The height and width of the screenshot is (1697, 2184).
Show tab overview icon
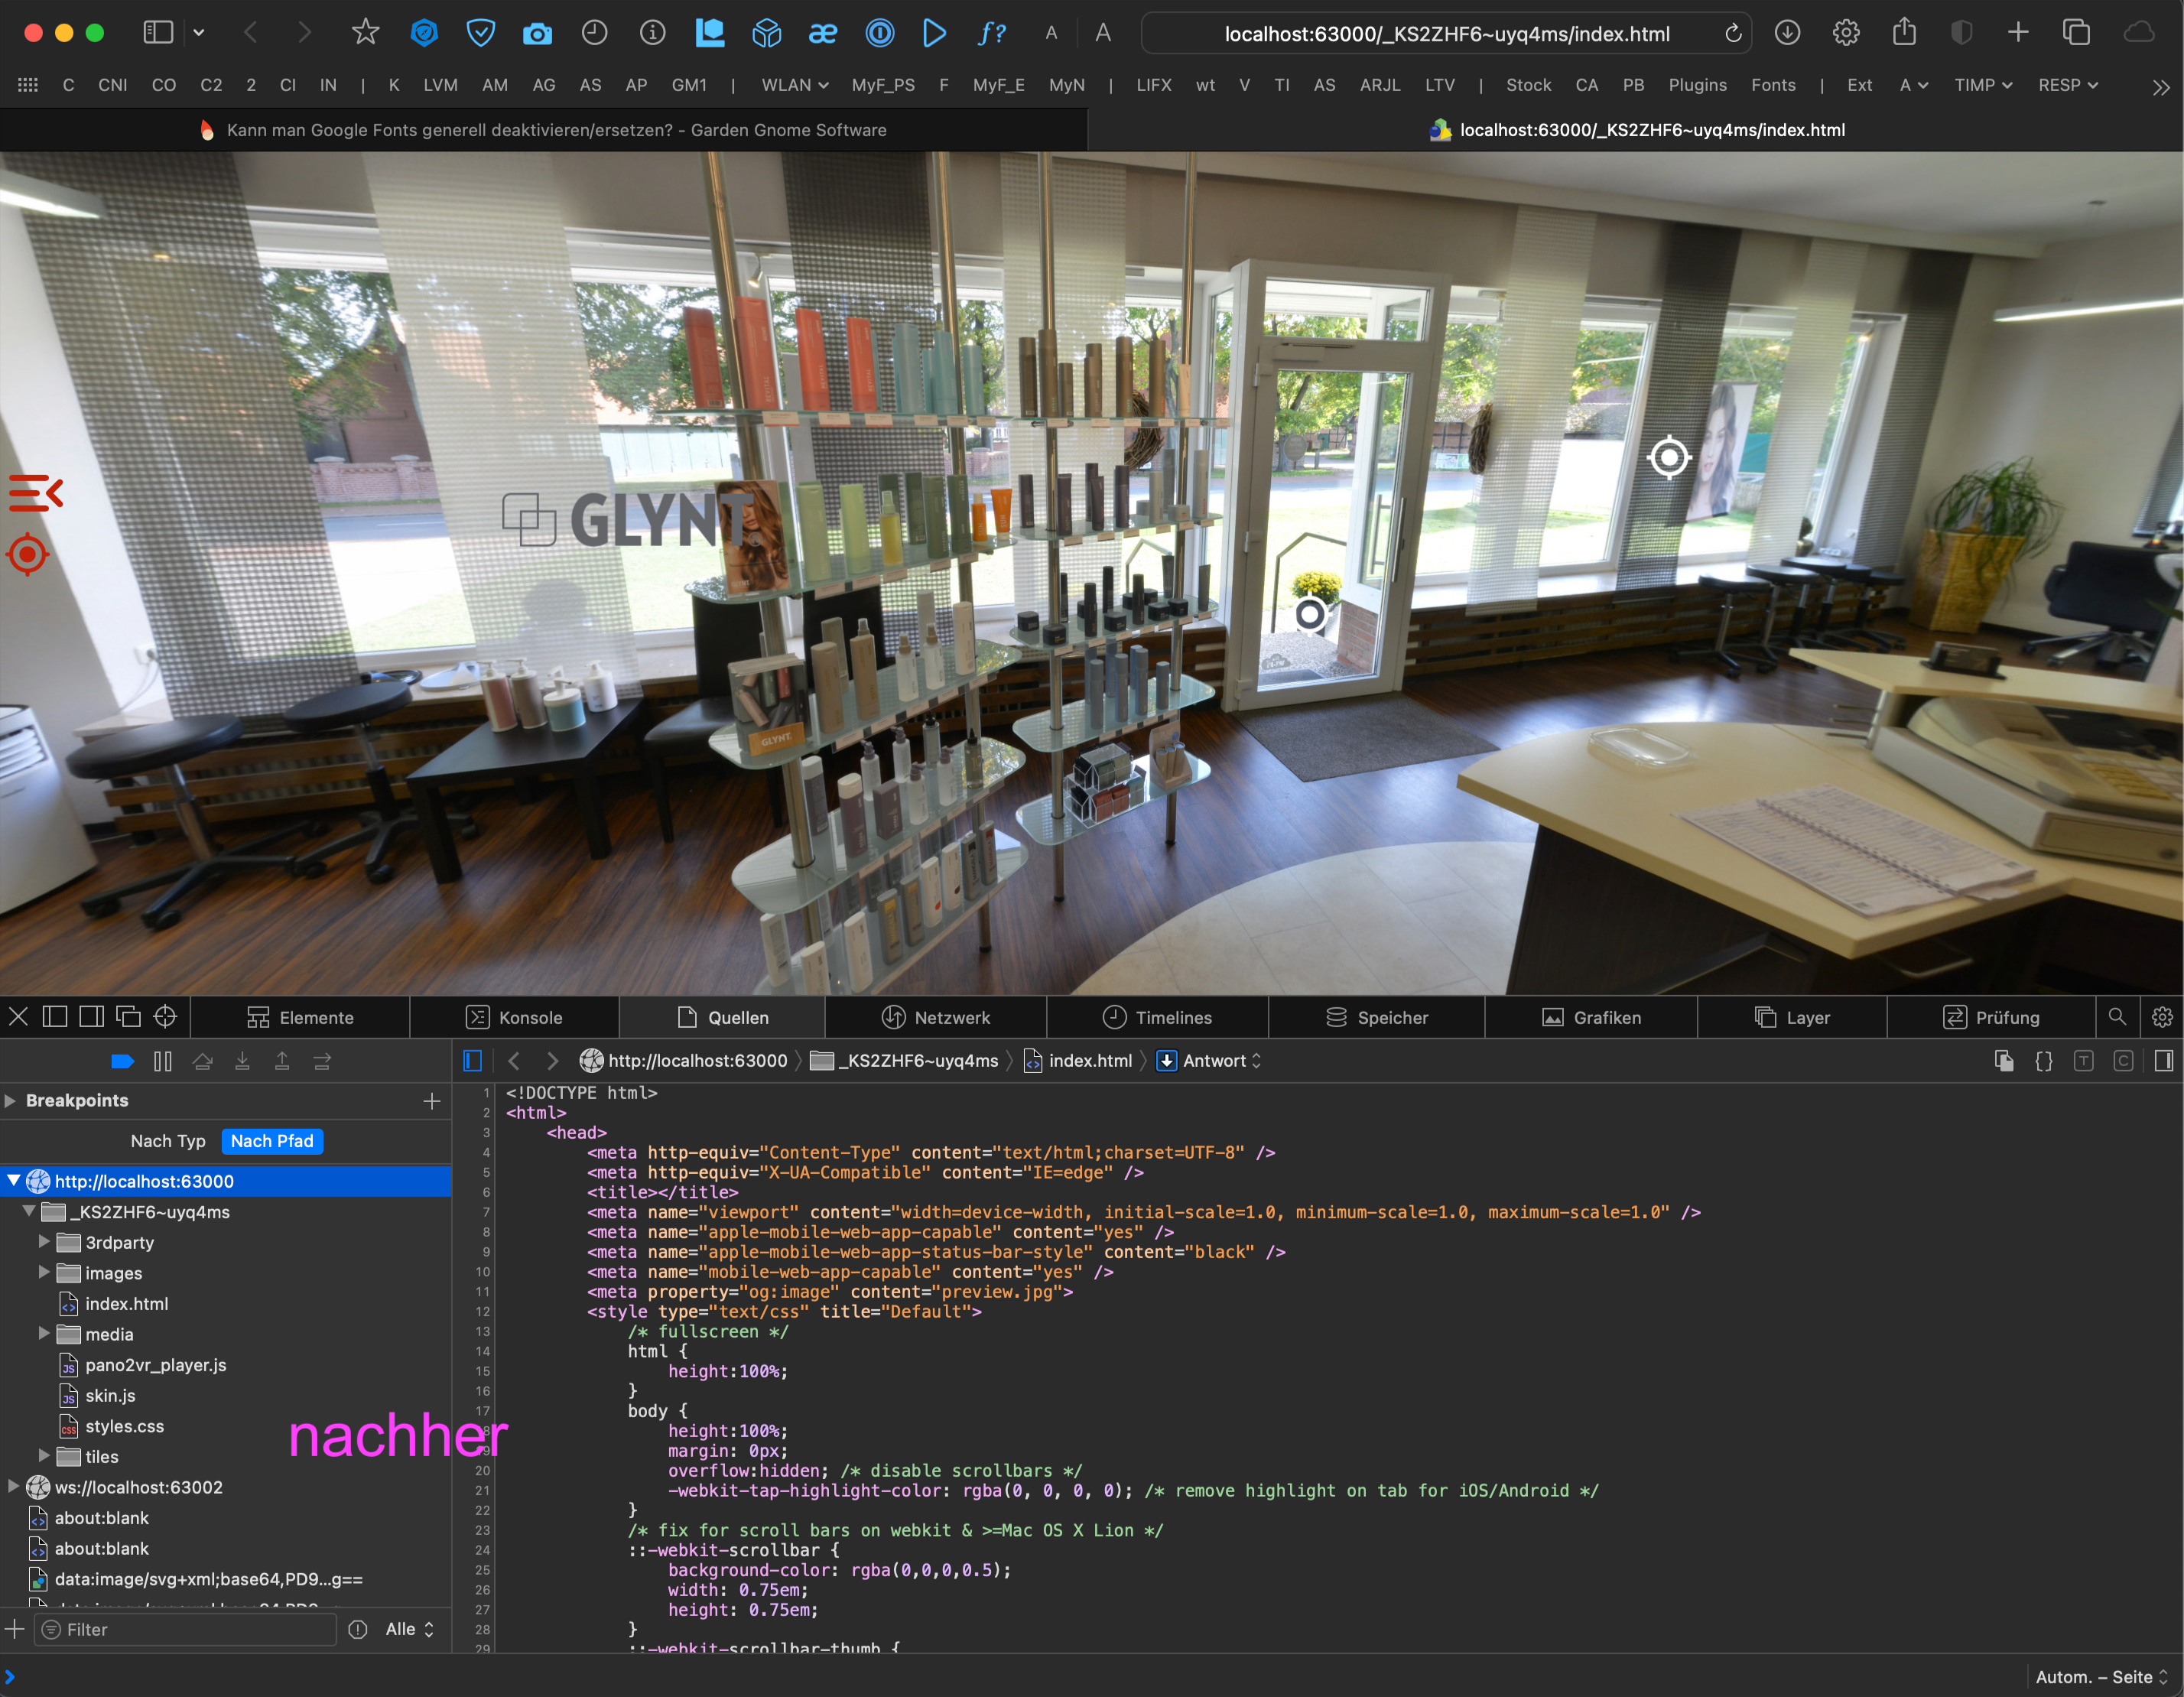click(x=2076, y=33)
